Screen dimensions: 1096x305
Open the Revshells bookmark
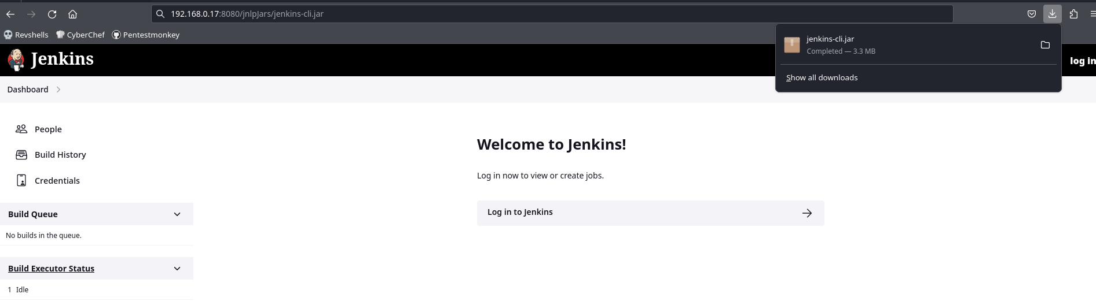pos(26,35)
